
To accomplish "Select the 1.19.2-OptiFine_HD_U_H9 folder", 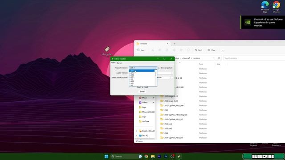I will (x=172, y=106).
